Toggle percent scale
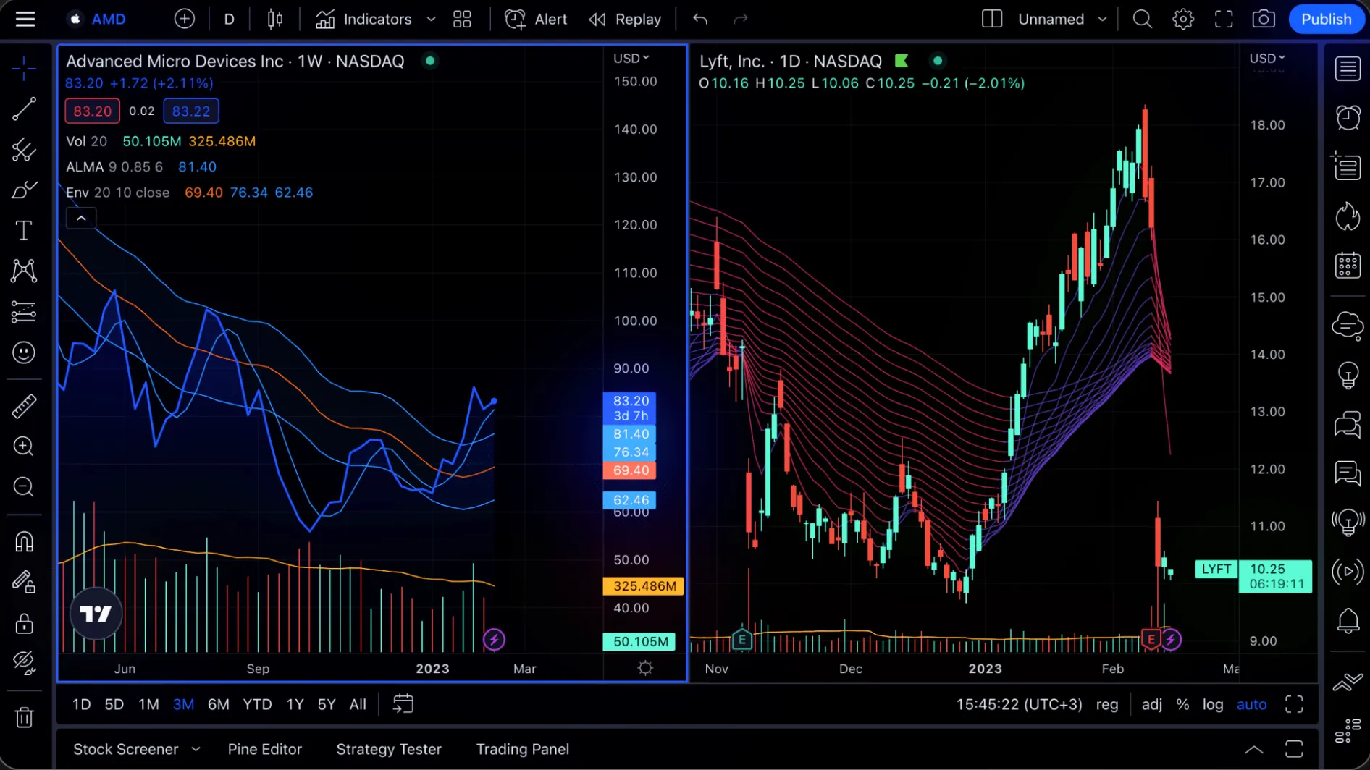Viewport: 1370px width, 770px height. (x=1182, y=705)
